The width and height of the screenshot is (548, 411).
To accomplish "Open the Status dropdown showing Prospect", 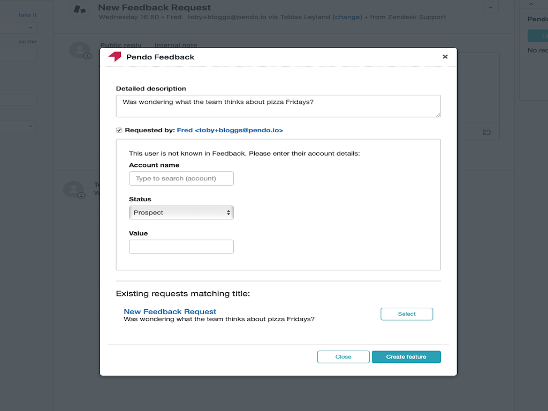I will click(x=181, y=212).
